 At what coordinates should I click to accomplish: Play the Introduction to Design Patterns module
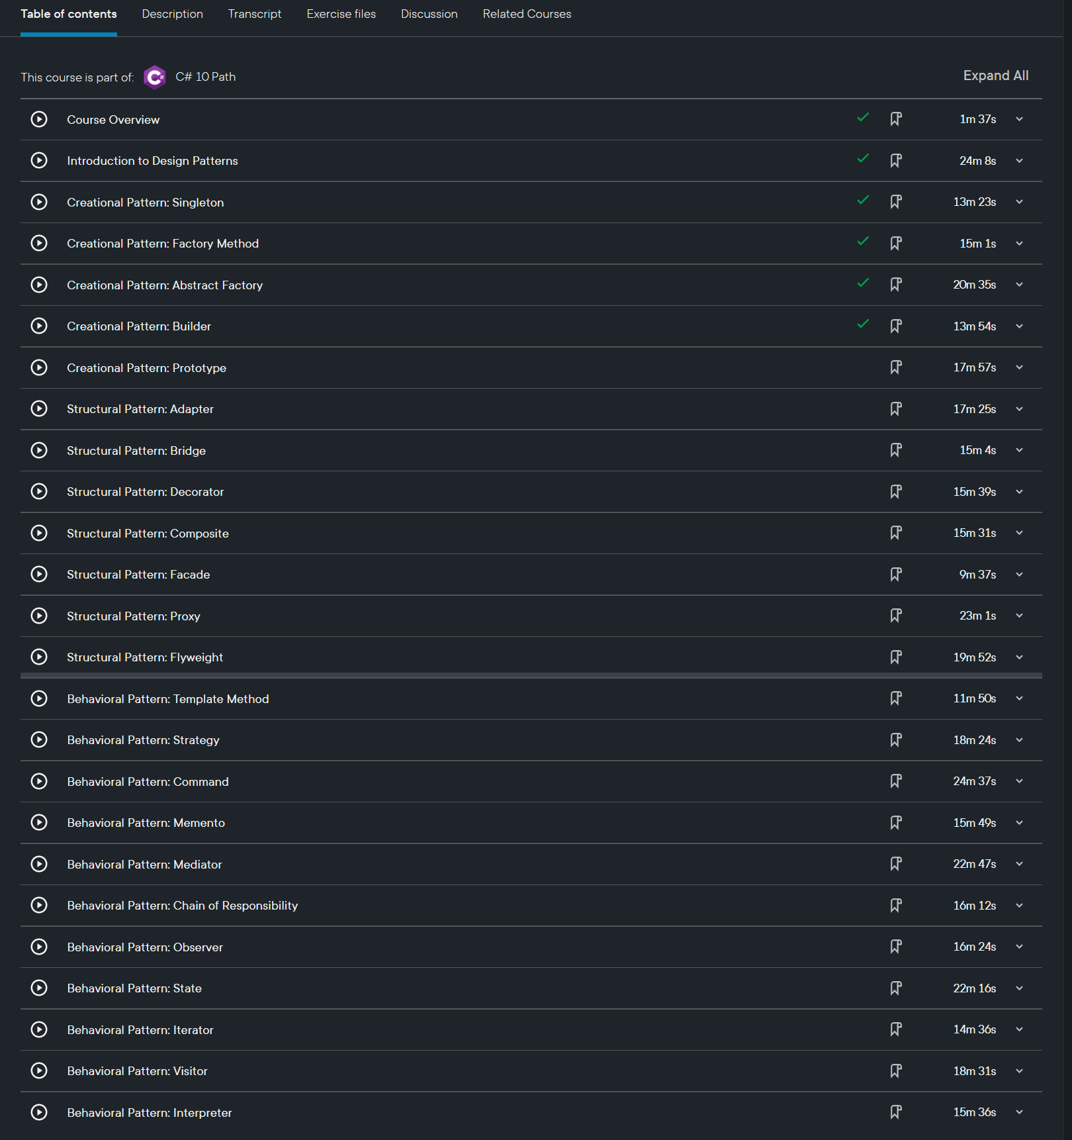[39, 160]
